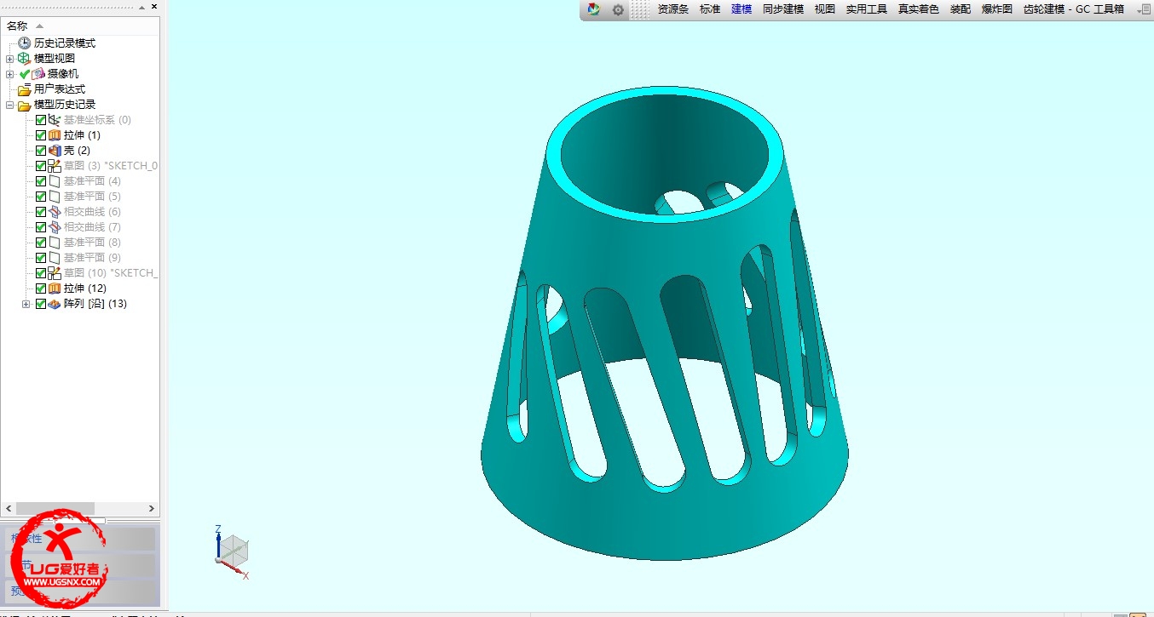The width and height of the screenshot is (1154, 617).
Task: Click the 预览 panel bar
Action: coord(81,591)
